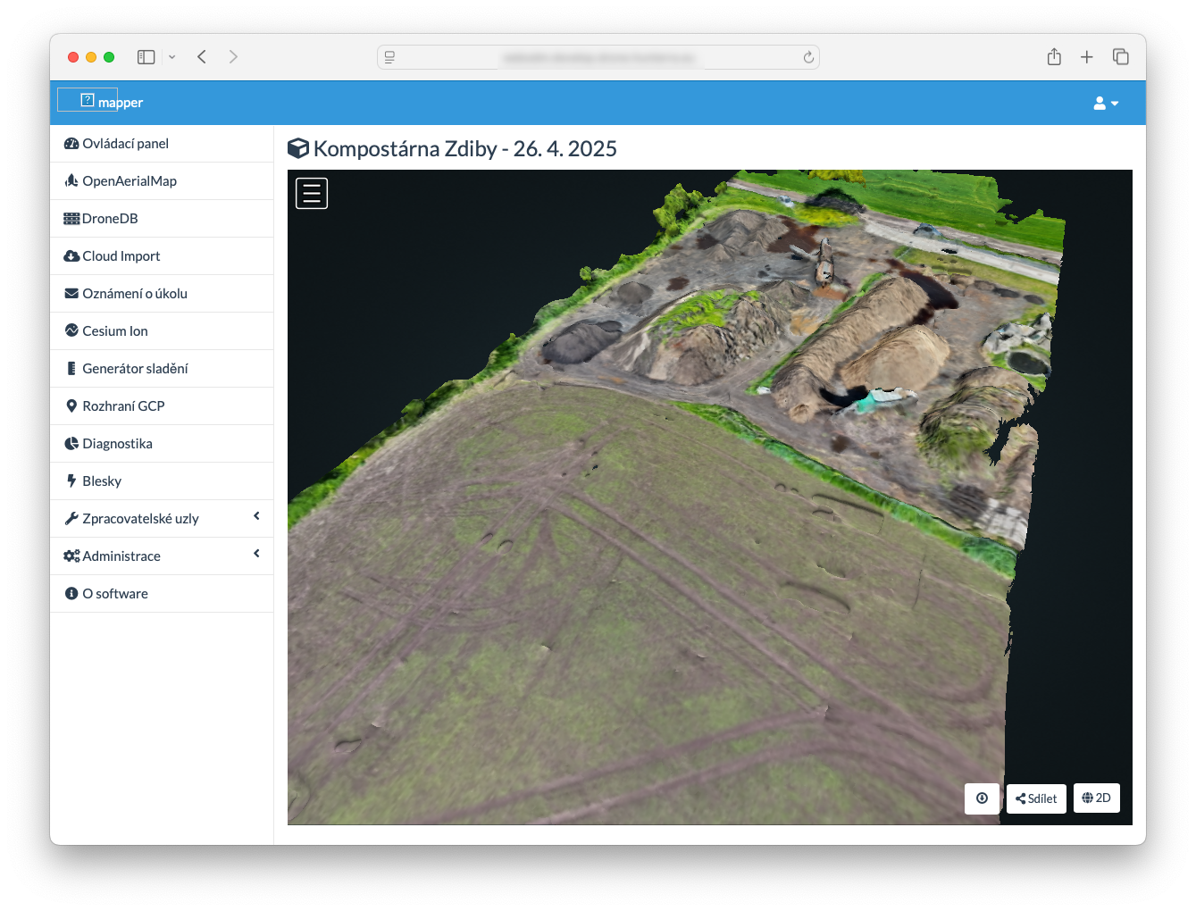The image size is (1196, 911).
Task: Click the Cesium Ion icon
Action: click(x=71, y=330)
